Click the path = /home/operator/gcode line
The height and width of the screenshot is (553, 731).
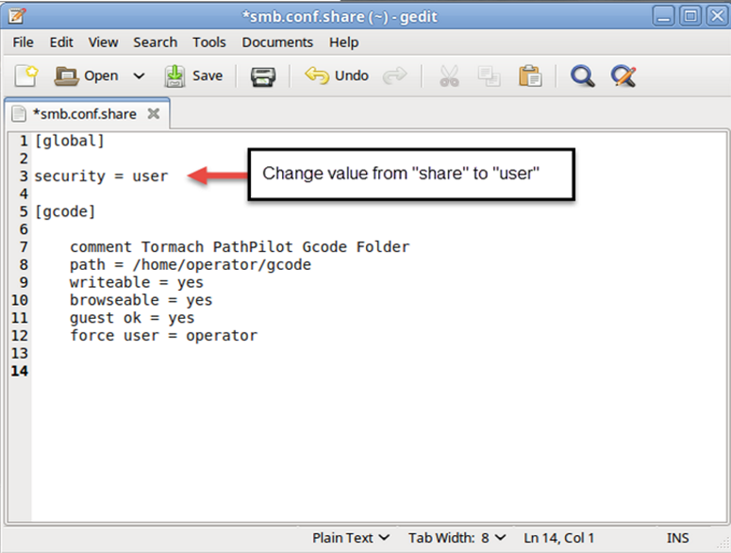pos(190,265)
